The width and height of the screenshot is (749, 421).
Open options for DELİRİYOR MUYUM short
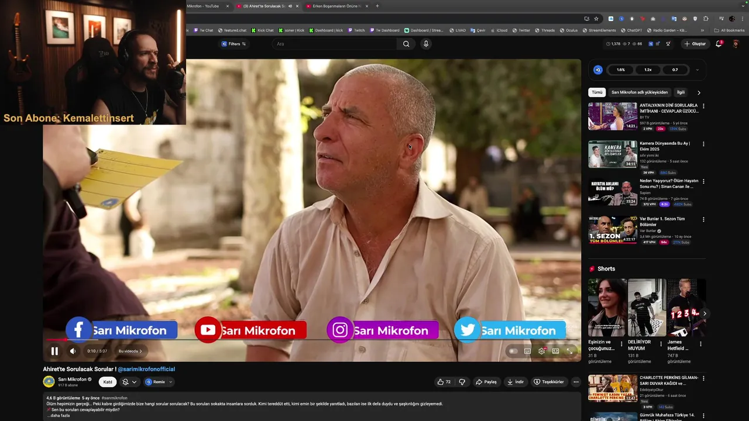pos(661,344)
